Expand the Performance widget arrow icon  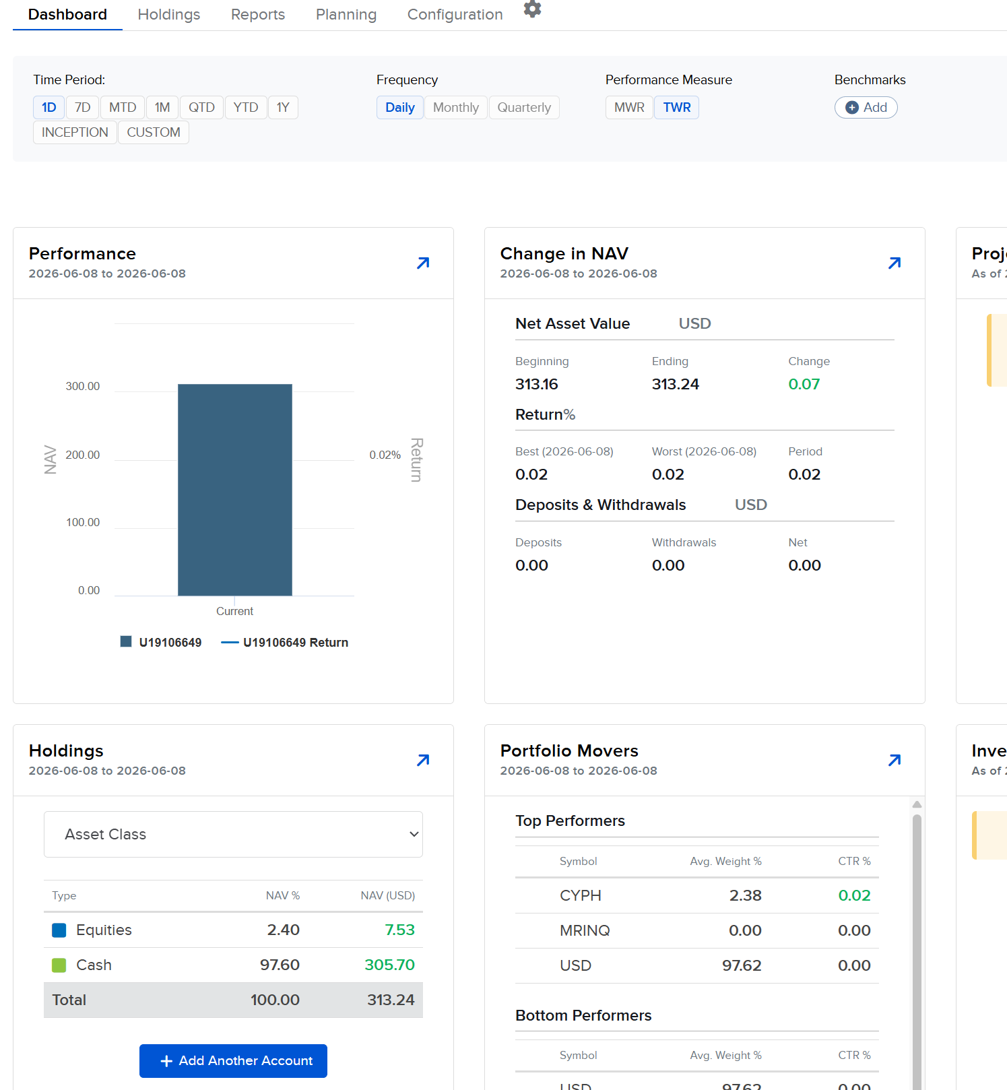[423, 263]
